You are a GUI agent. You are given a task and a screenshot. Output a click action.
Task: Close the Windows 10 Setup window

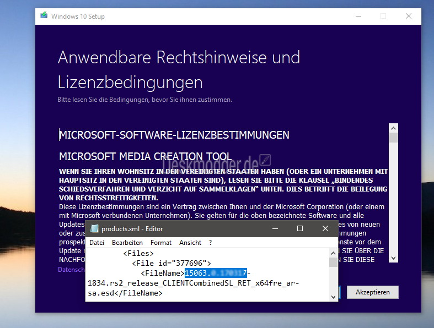click(409, 17)
